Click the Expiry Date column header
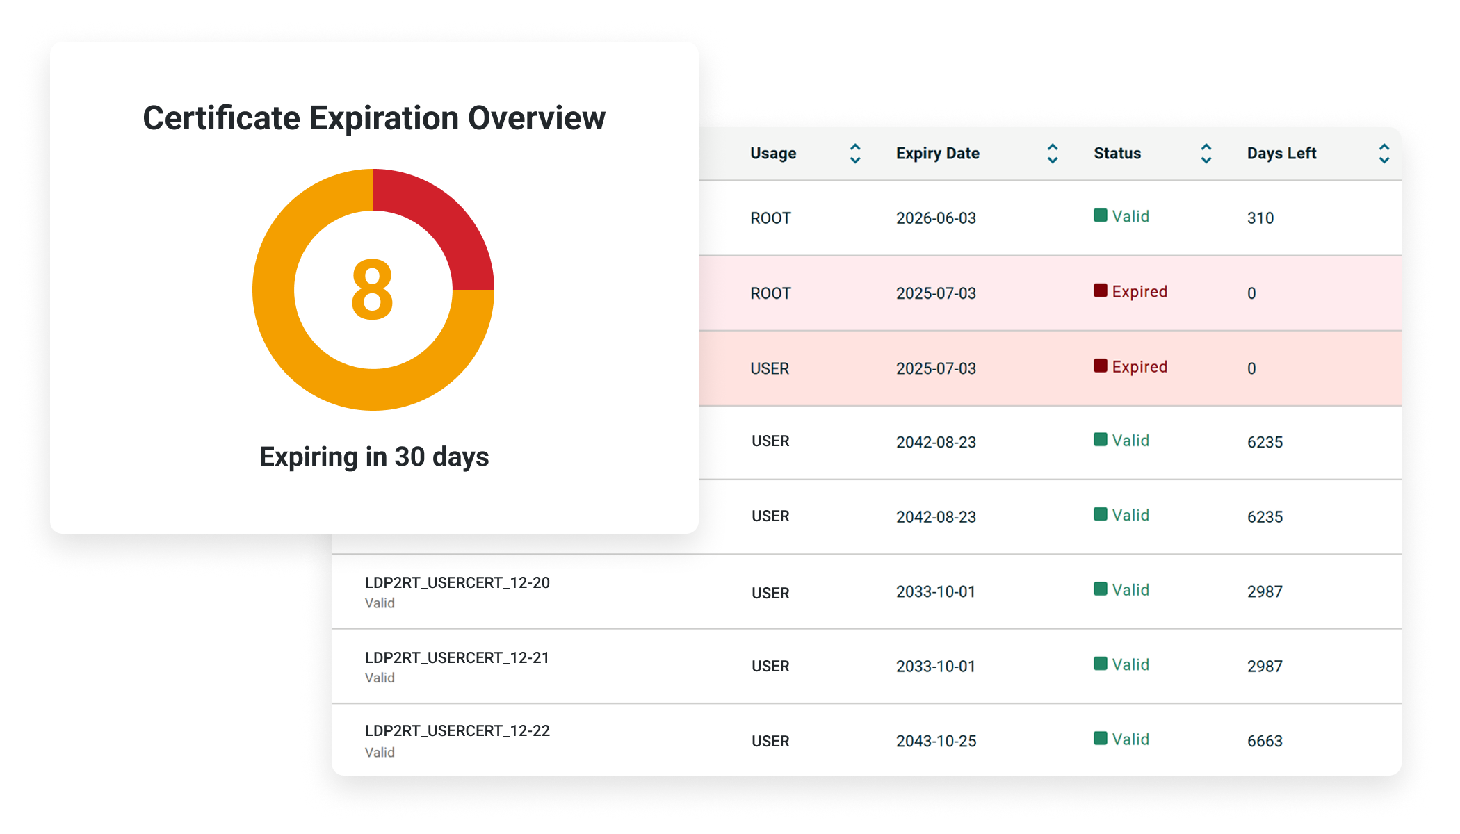1460x834 pixels. tap(937, 154)
